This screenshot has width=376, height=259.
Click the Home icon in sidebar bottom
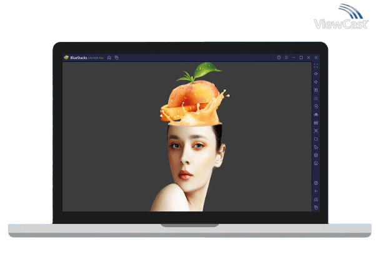pyautogui.click(x=316, y=200)
